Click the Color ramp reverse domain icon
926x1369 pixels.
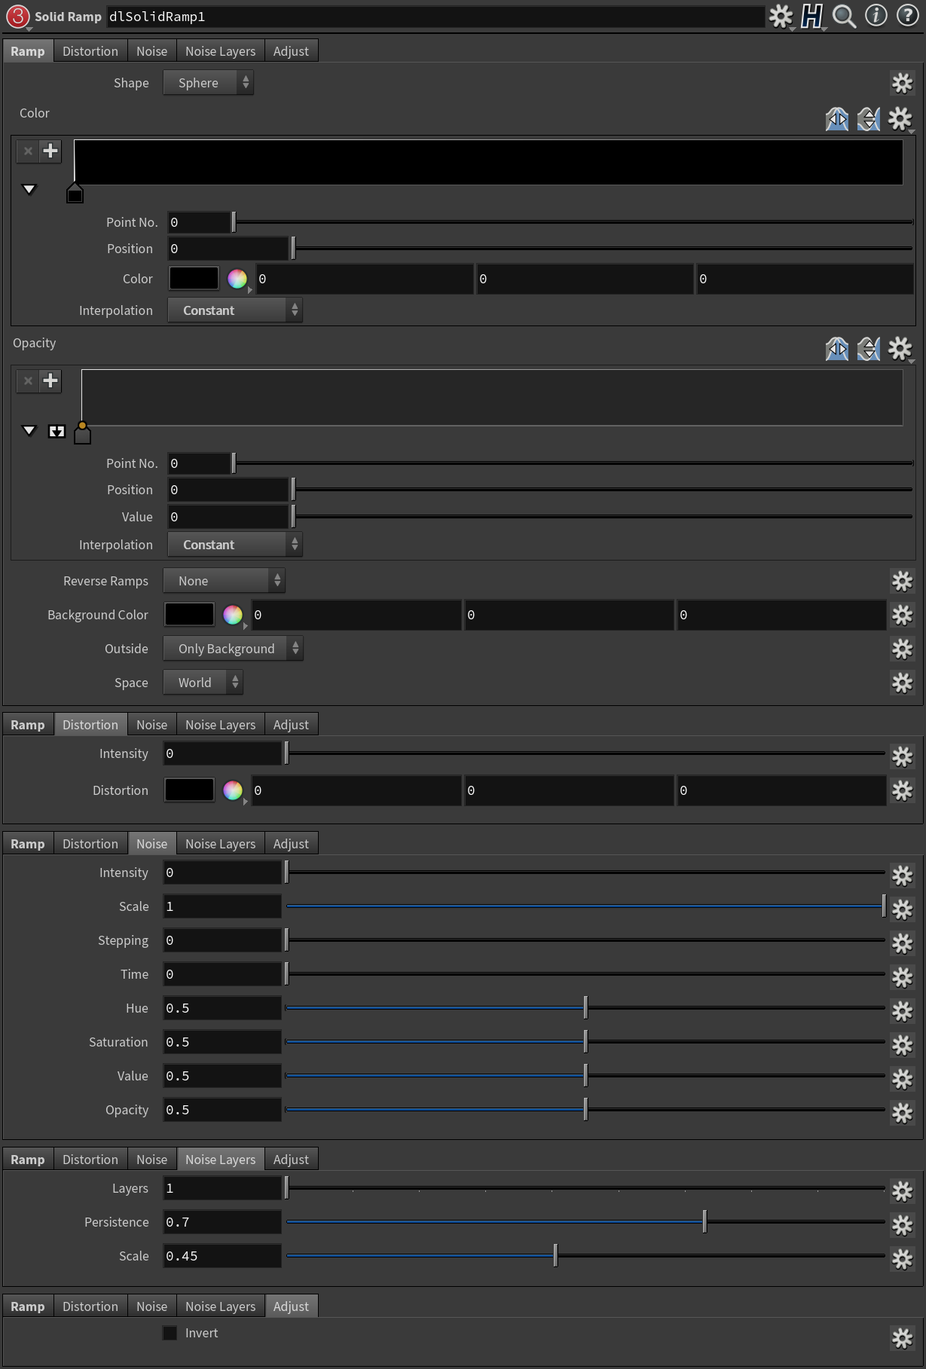836,119
